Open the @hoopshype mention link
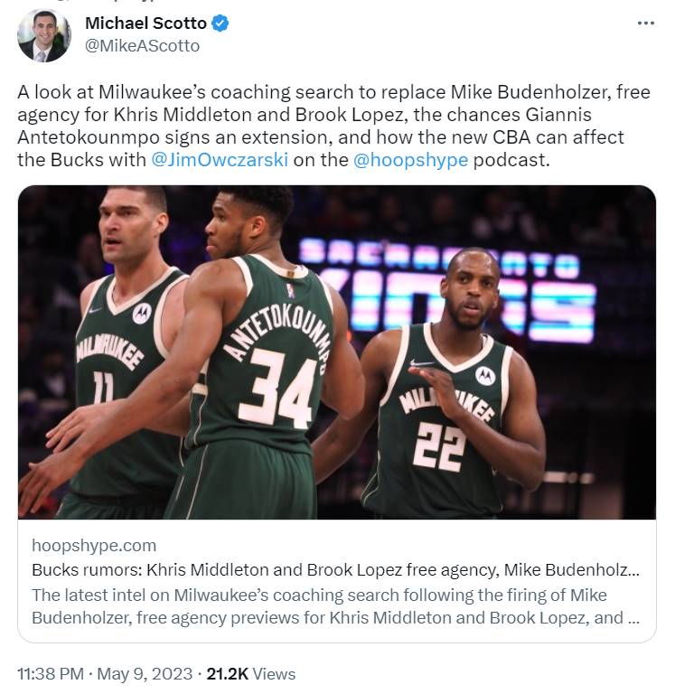This screenshot has width=675, height=694. 410,160
